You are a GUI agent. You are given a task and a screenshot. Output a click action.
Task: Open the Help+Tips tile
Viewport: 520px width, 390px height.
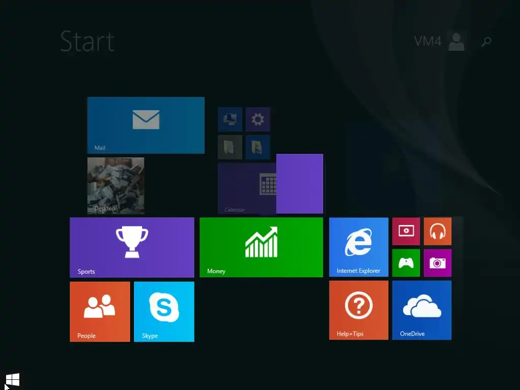pyautogui.click(x=359, y=310)
